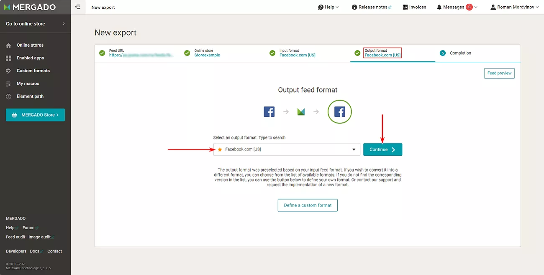Click the New export breadcrumb in the top bar
The width and height of the screenshot is (544, 275).
(103, 7)
